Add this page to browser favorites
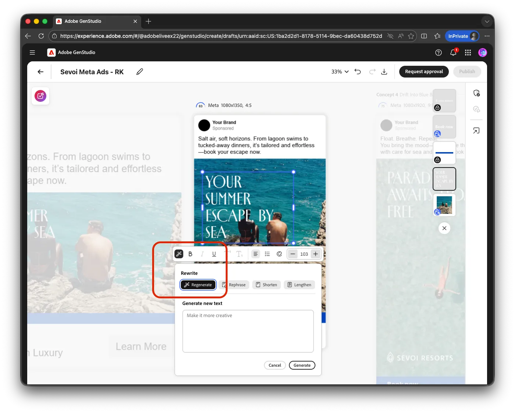 point(411,36)
